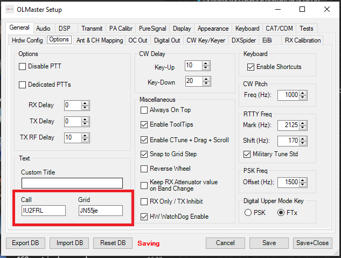Viewport: 341px width, 258px height.
Task: Click the Call input field
Action: (x=44, y=211)
